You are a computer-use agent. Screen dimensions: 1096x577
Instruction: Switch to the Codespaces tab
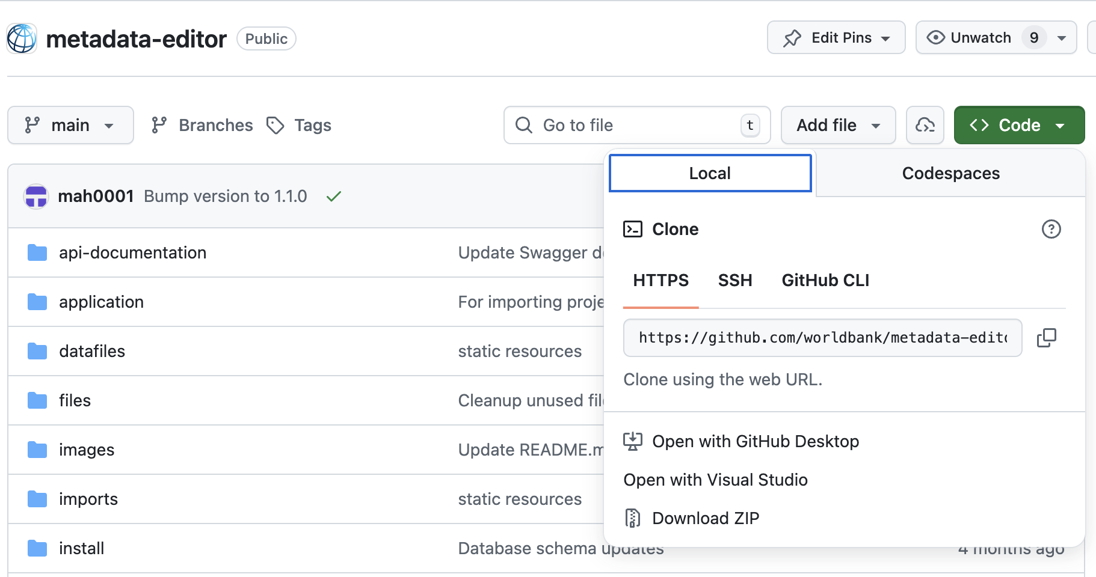950,173
